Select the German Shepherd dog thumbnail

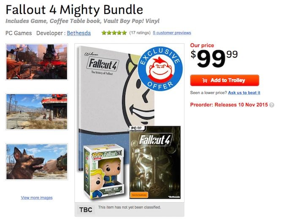[37, 161]
